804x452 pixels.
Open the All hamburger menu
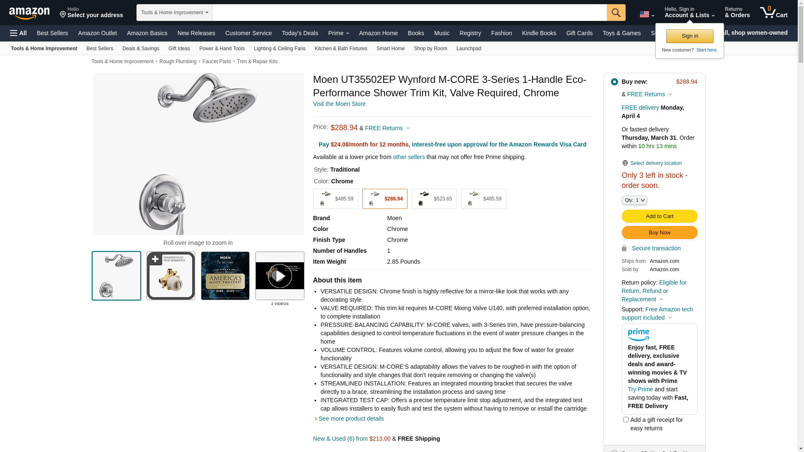click(x=18, y=33)
